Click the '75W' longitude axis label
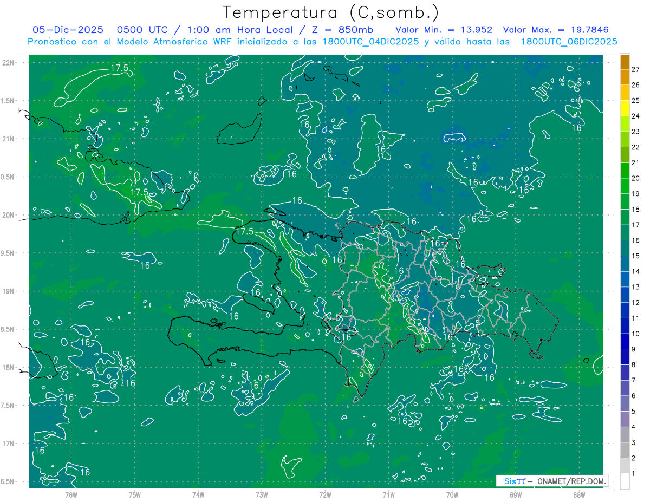The height and width of the screenshot is (502, 650). pyautogui.click(x=134, y=494)
